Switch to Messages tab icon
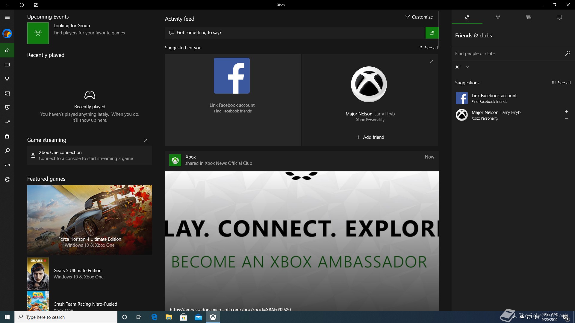The width and height of the screenshot is (575, 323). [x=529, y=17]
